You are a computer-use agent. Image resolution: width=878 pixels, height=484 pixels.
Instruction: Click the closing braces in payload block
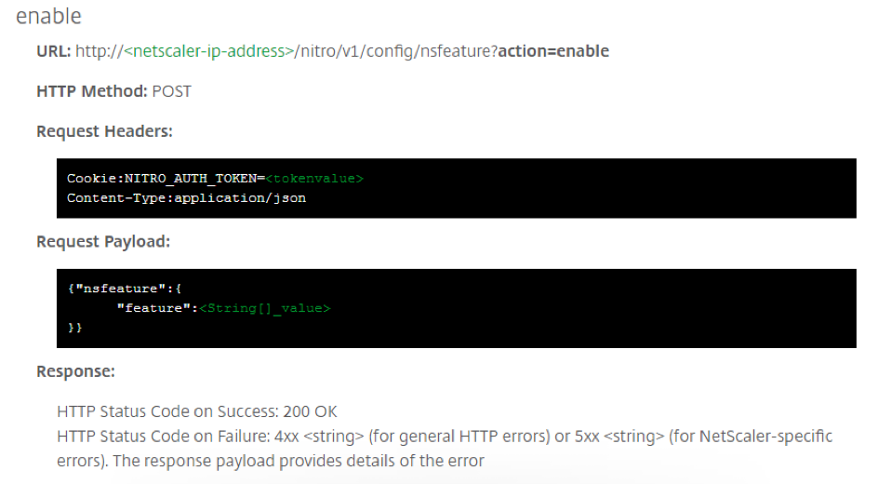coord(74,328)
